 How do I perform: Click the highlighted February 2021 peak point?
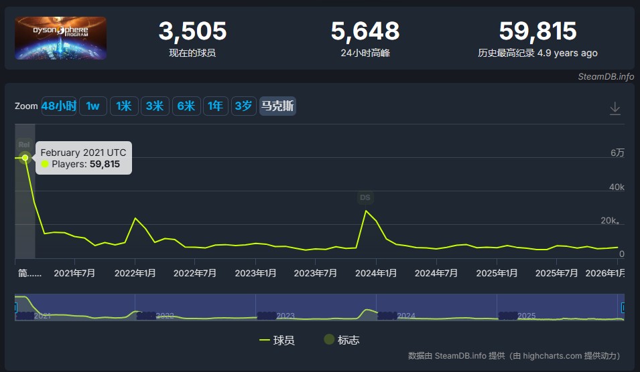click(x=25, y=158)
